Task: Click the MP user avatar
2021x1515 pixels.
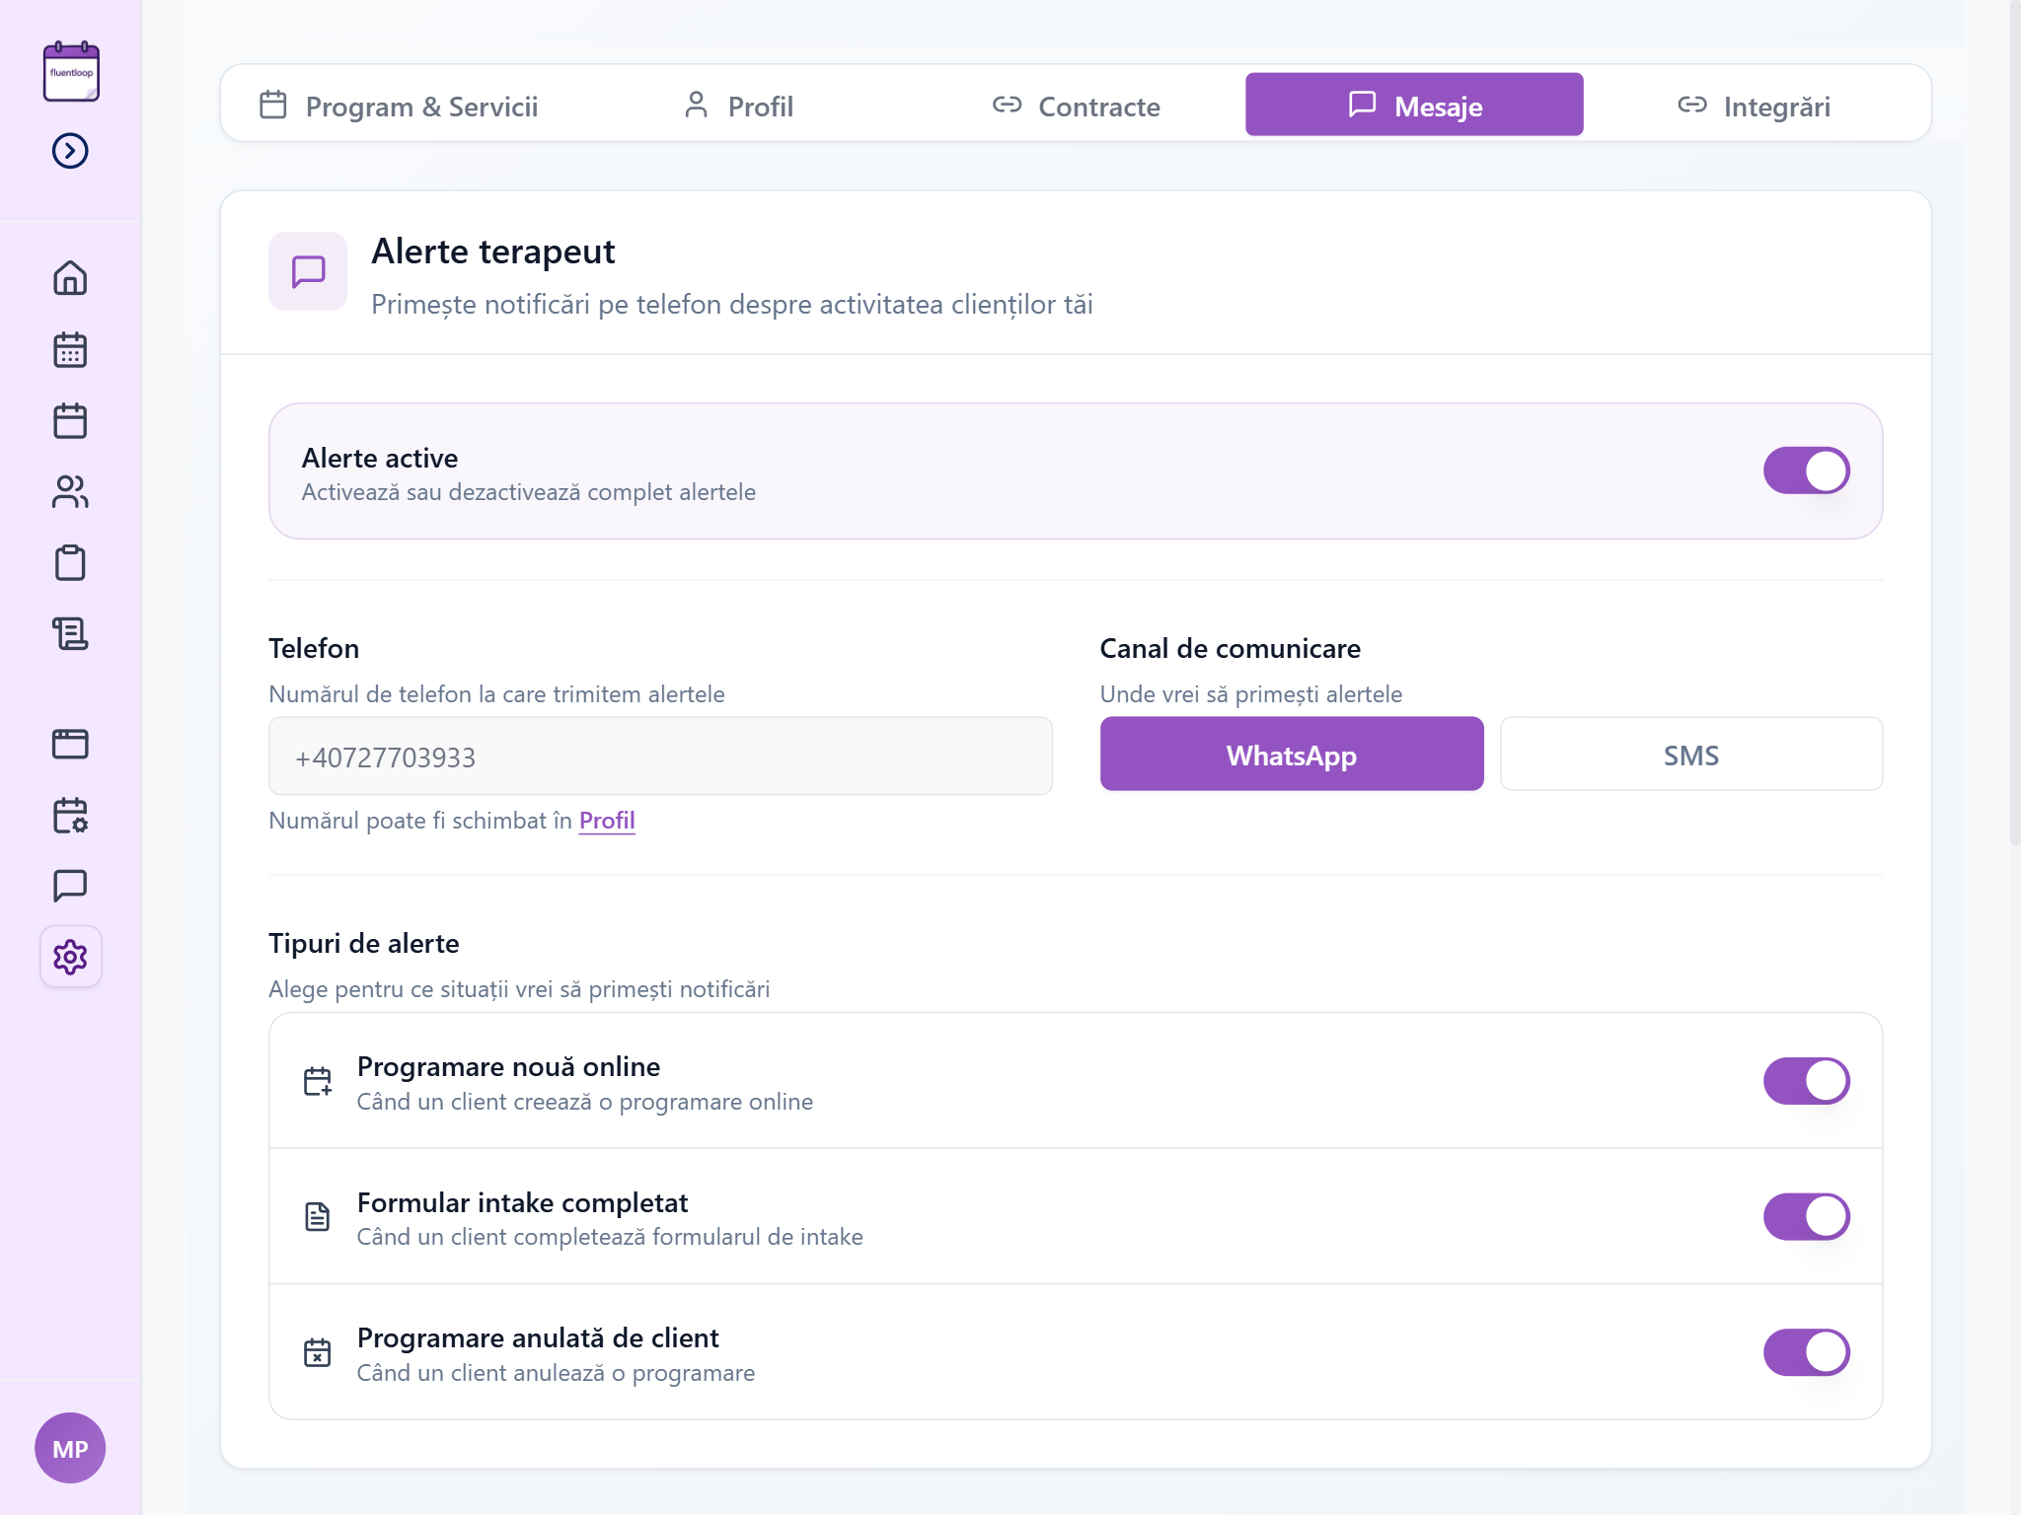Action: pos(70,1448)
